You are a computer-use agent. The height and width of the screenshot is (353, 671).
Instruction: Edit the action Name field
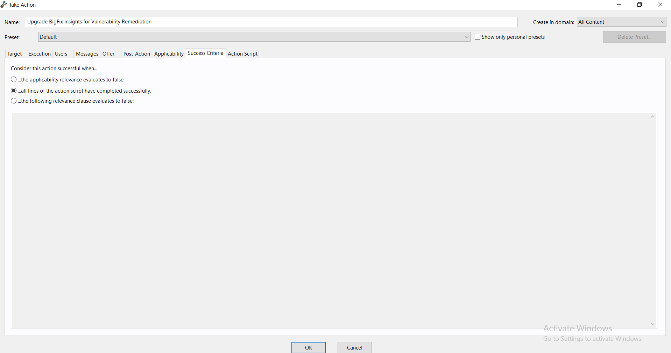point(271,22)
